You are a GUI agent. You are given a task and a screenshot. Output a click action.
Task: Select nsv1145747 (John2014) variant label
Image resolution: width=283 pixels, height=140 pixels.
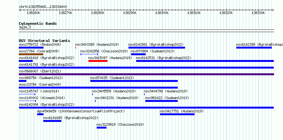[x=39, y=91]
